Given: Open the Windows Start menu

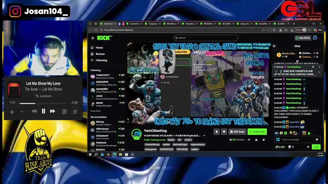Looking at the screenshot, I should click(90, 154).
